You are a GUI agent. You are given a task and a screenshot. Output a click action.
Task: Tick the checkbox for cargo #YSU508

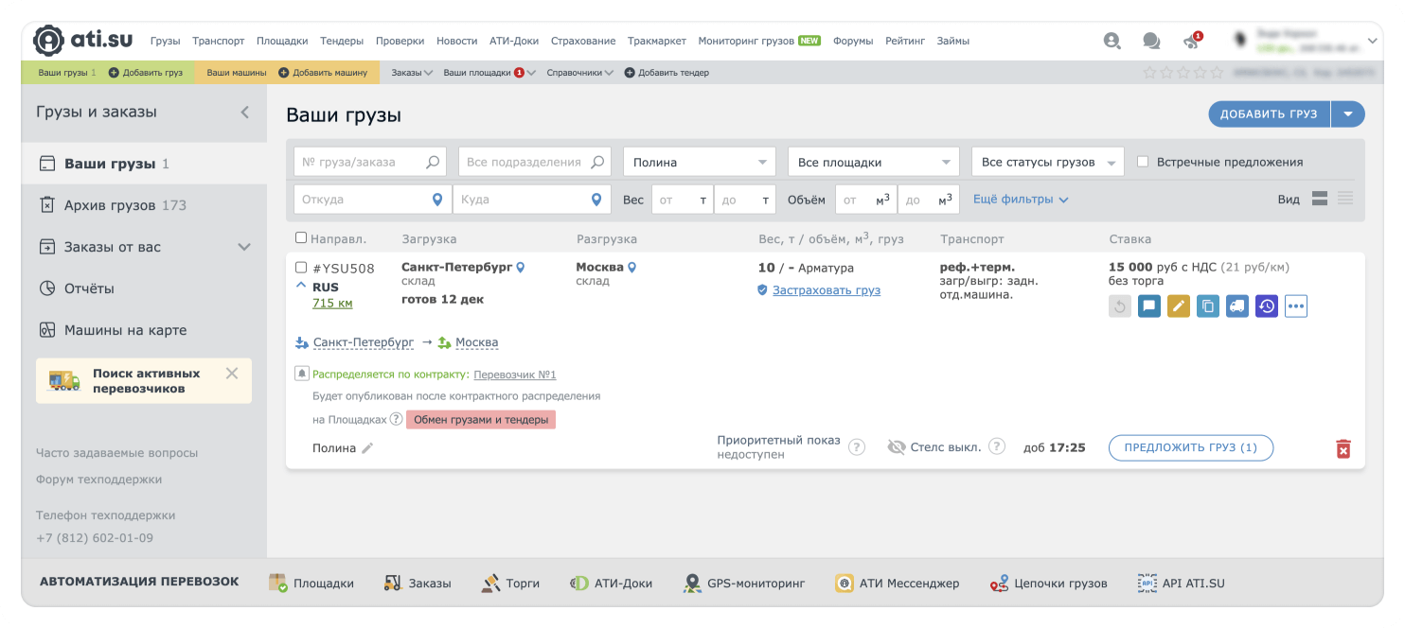click(x=301, y=268)
